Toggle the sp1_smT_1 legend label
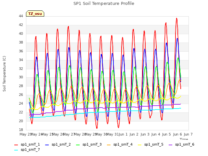This screenshot has width=208, height=156. click(x=30, y=144)
